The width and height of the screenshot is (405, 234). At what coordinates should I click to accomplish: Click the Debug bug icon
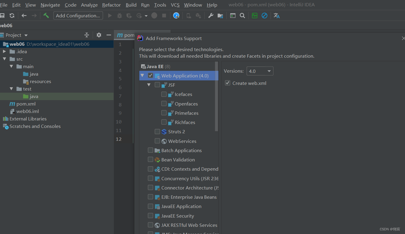pos(120,16)
